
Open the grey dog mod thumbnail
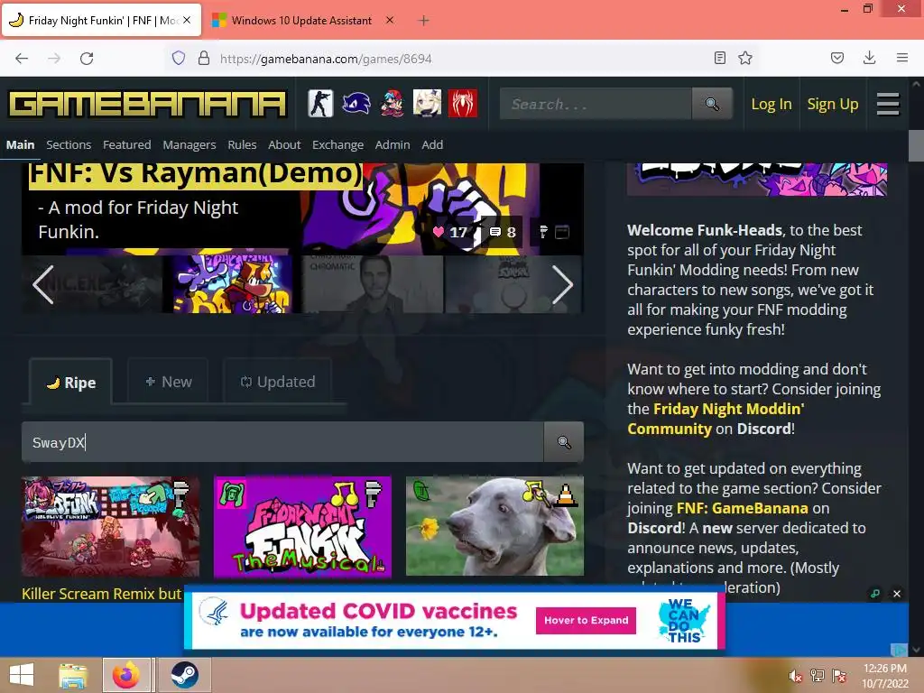pyautogui.click(x=494, y=526)
